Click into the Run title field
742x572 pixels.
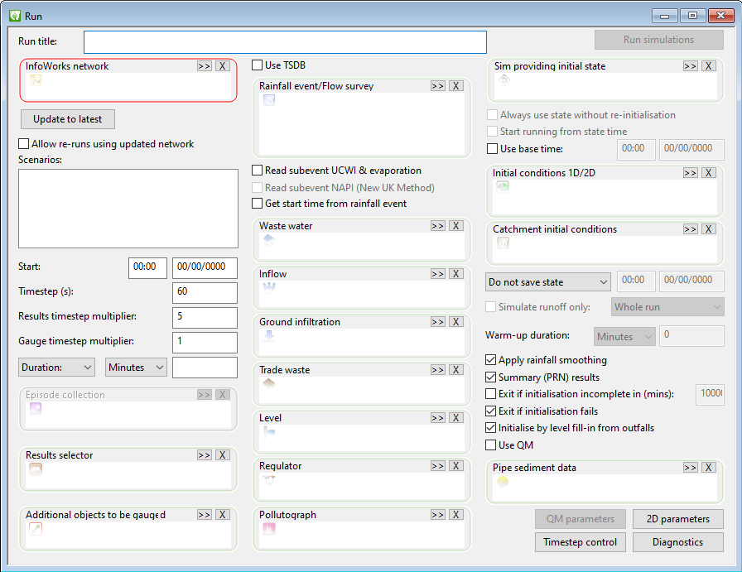tap(286, 42)
